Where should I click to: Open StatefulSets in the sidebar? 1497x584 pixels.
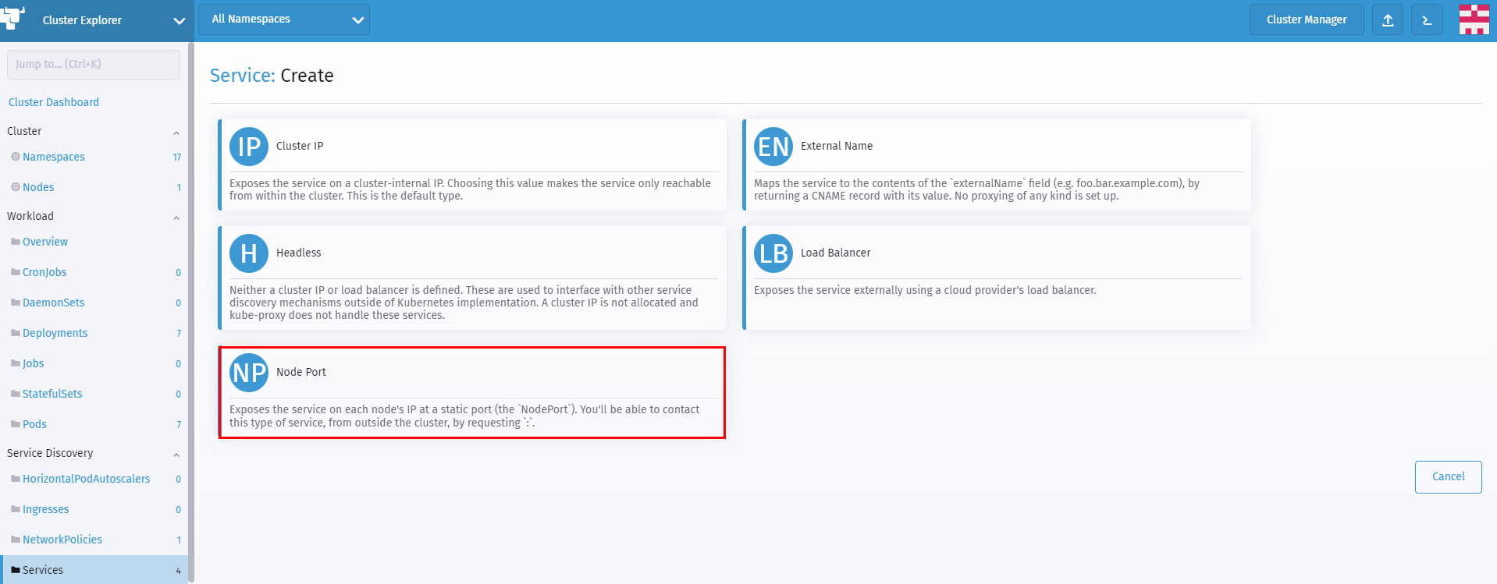point(52,394)
